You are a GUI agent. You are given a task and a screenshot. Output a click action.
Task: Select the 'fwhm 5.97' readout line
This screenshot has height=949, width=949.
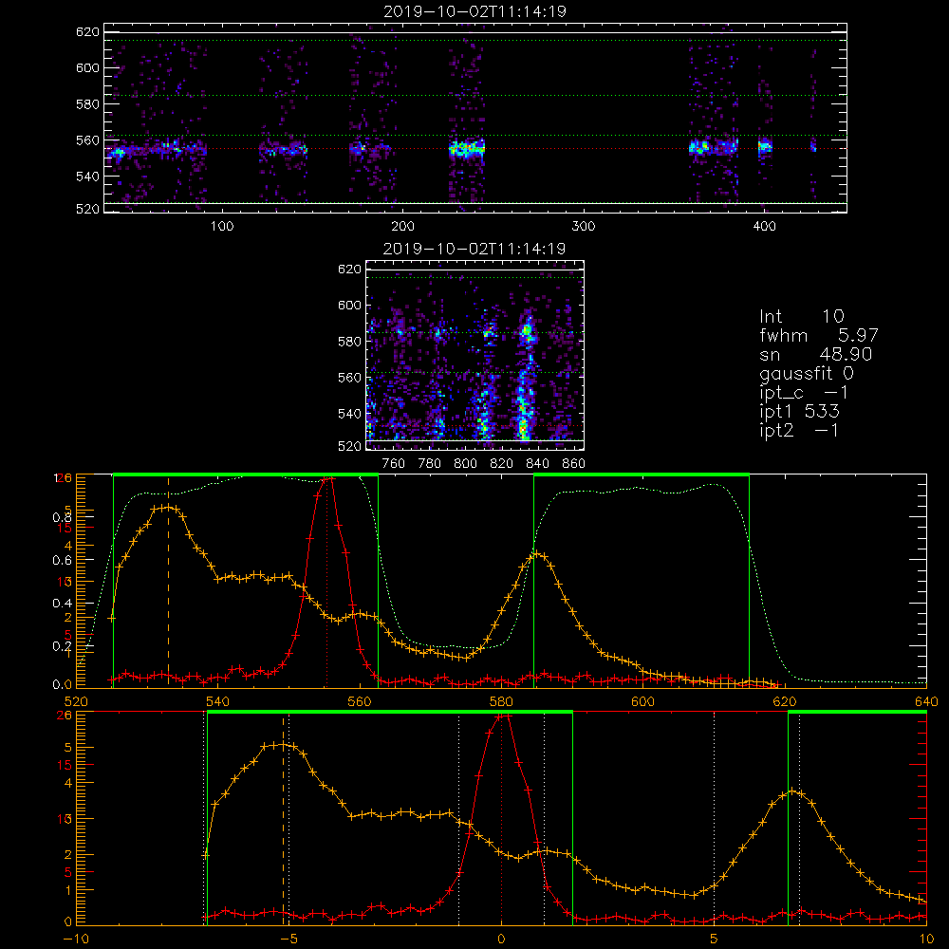[819, 335]
